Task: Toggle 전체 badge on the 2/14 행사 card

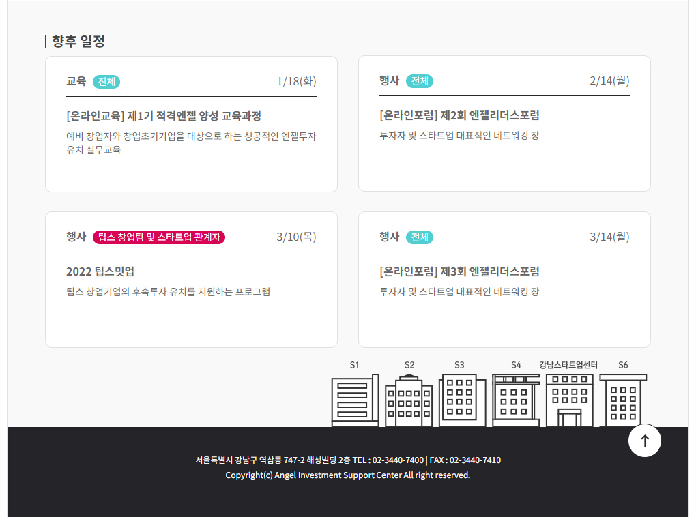Action: coord(419,80)
